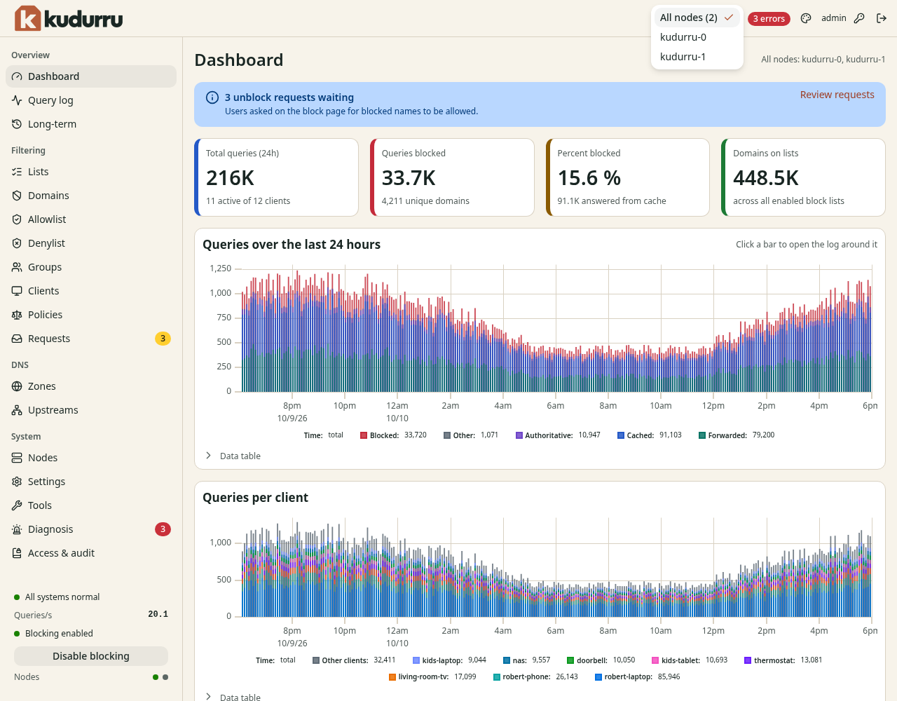The height and width of the screenshot is (701, 897).
Task: Expand Data table under Queries per client
Action: tap(233, 697)
